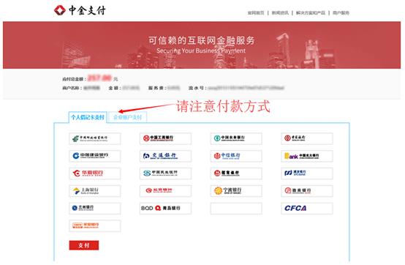Select the BQD 青岛银行 option
Screen dimensions: 405x265
(x=165, y=209)
